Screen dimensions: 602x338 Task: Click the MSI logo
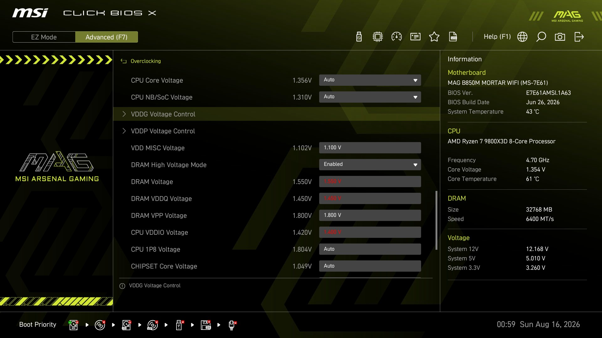[30, 13]
